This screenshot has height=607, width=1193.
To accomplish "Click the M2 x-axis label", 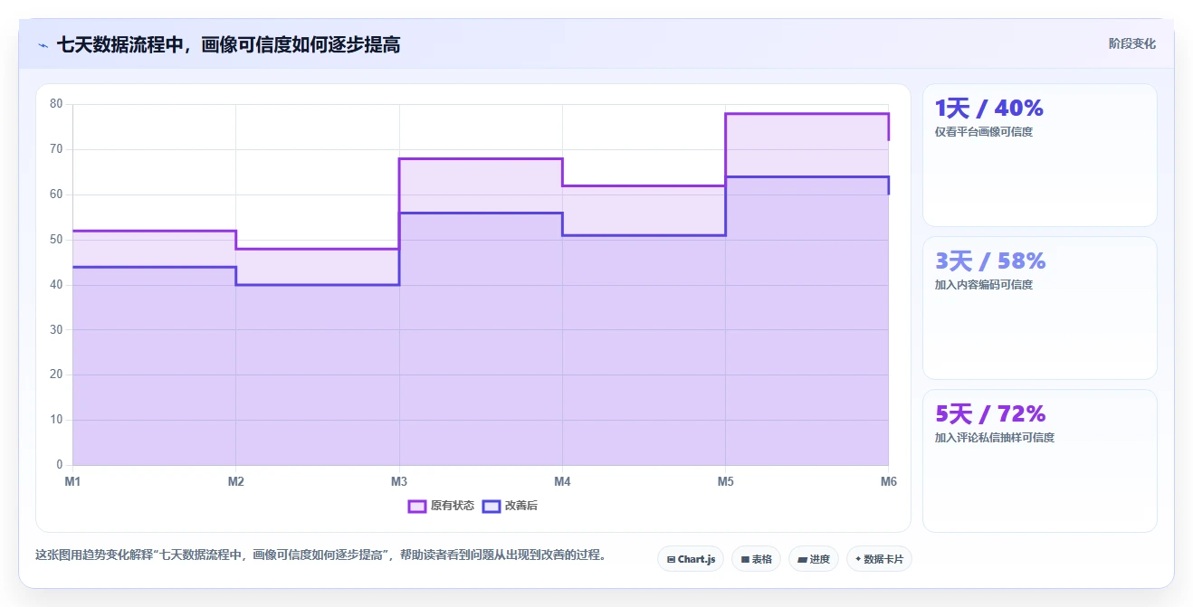I will [236, 481].
